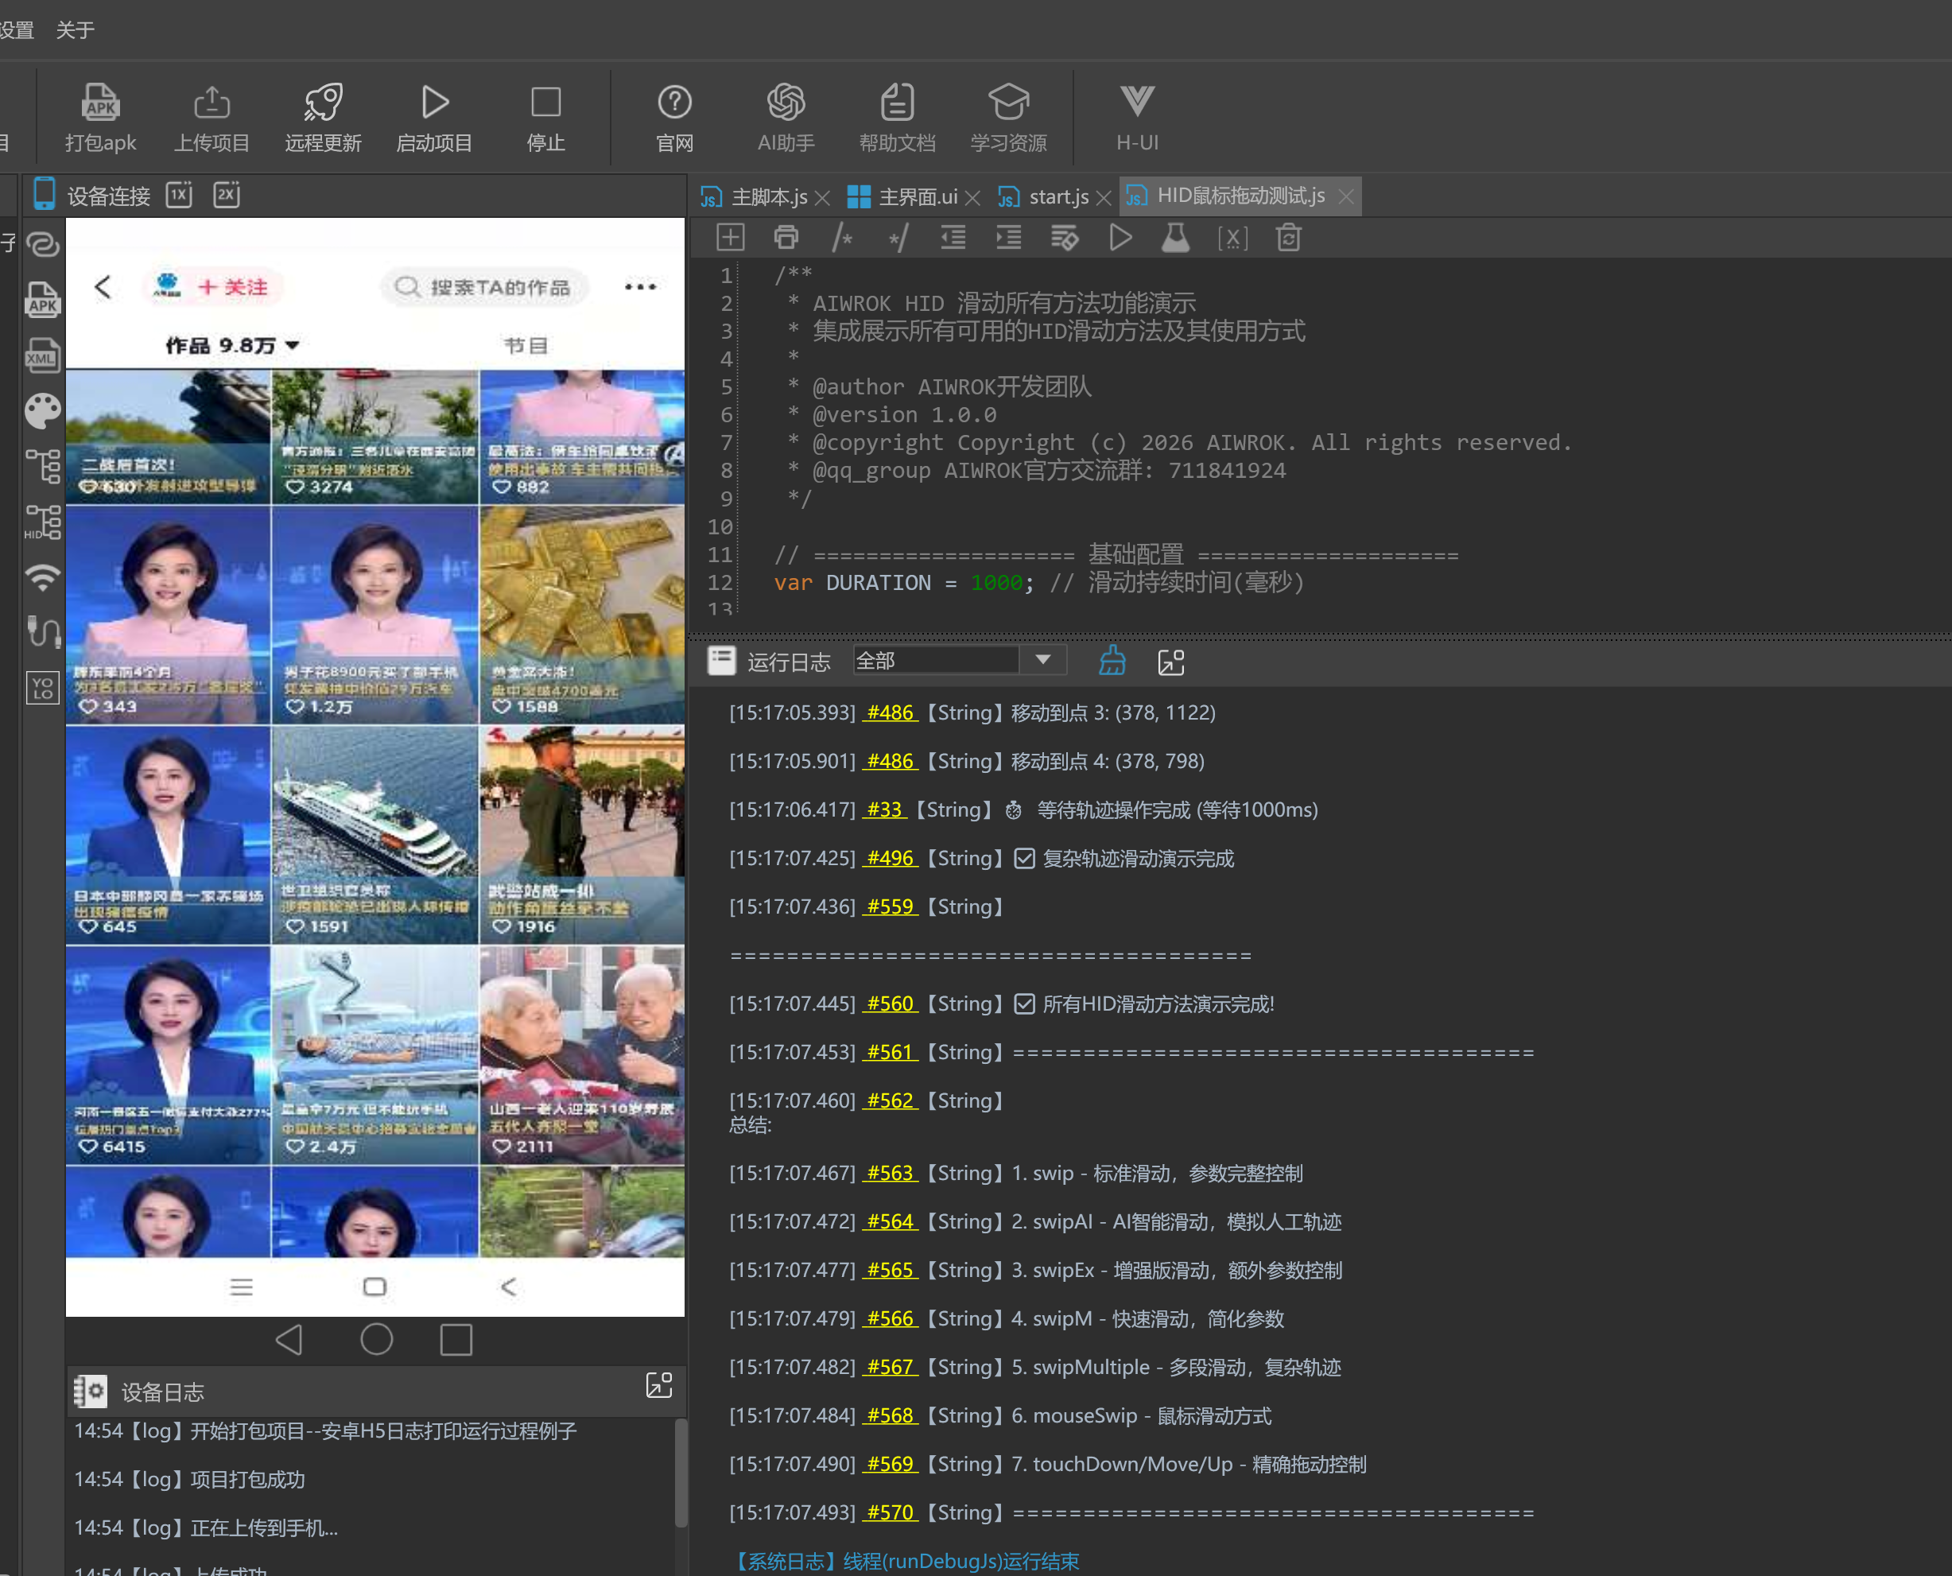The height and width of the screenshot is (1576, 1952).
Task: Click the device Recents square button
Action: 456,1339
